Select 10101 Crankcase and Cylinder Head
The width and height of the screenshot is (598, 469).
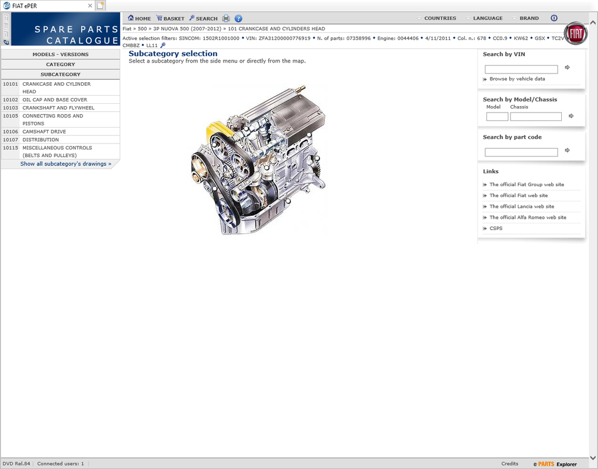point(60,87)
